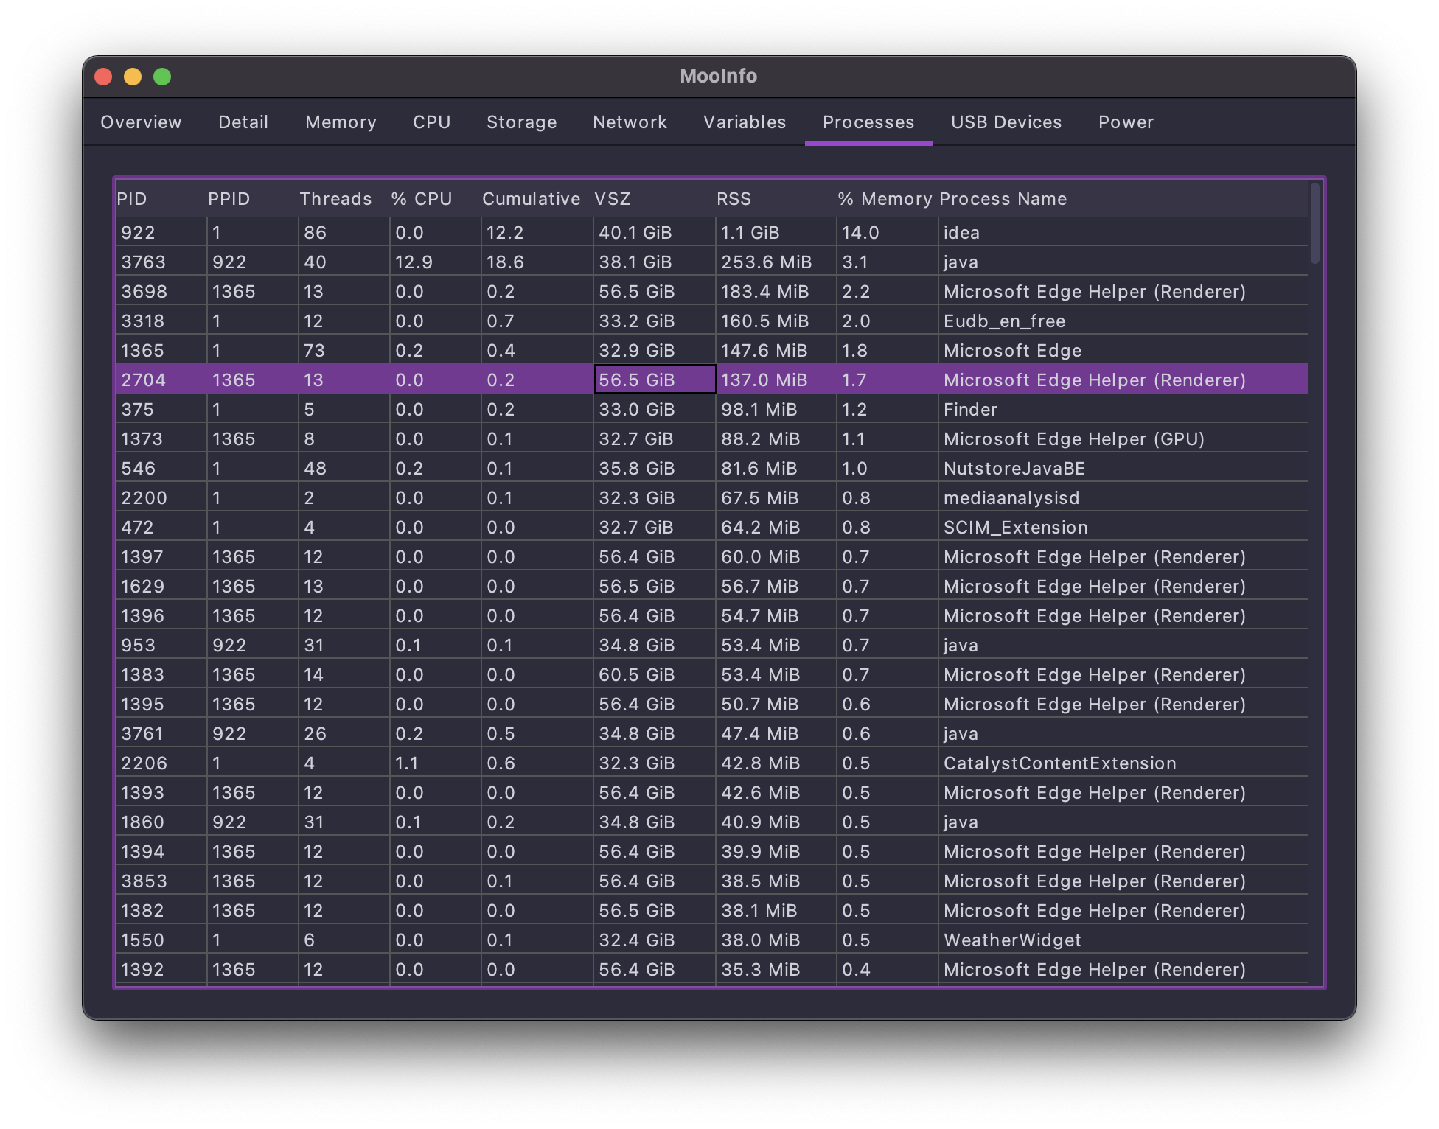Maximize the MooInfo window with green button
The image size is (1439, 1129).
coord(162,77)
